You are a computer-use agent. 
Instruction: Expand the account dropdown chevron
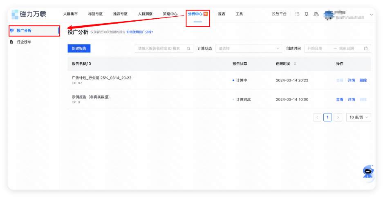371,15
